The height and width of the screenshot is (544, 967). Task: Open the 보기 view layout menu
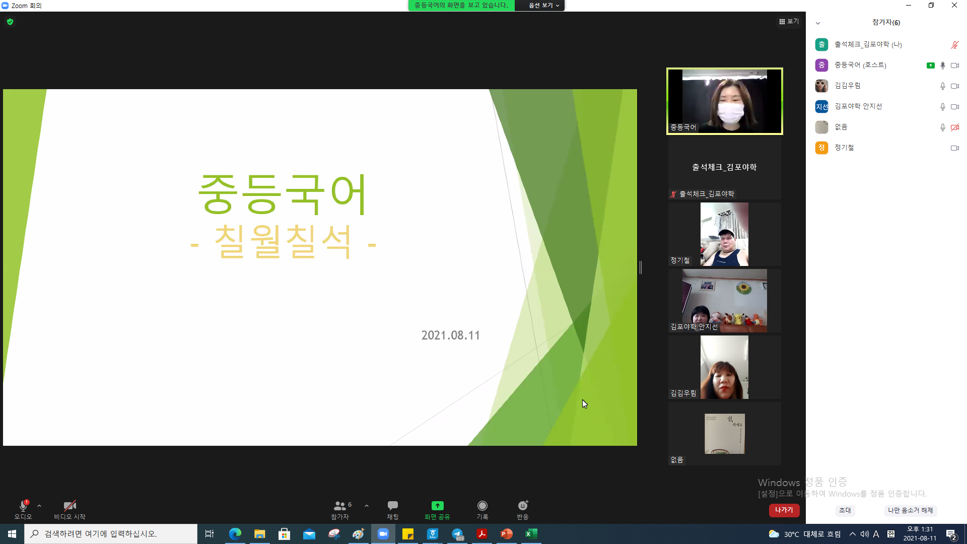pos(789,22)
